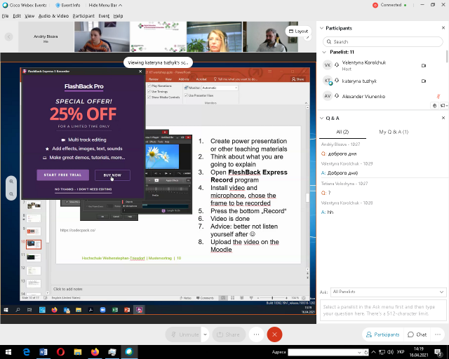Open the All Panelists Ask dropdown
Viewport: 449px width, 359px height.
[x=388, y=292]
